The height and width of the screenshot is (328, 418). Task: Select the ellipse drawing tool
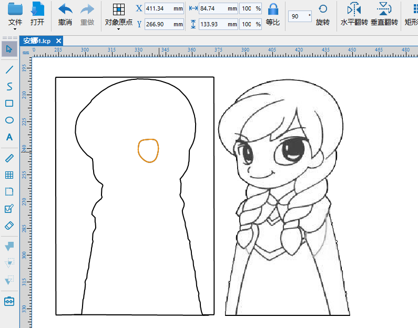coord(9,120)
